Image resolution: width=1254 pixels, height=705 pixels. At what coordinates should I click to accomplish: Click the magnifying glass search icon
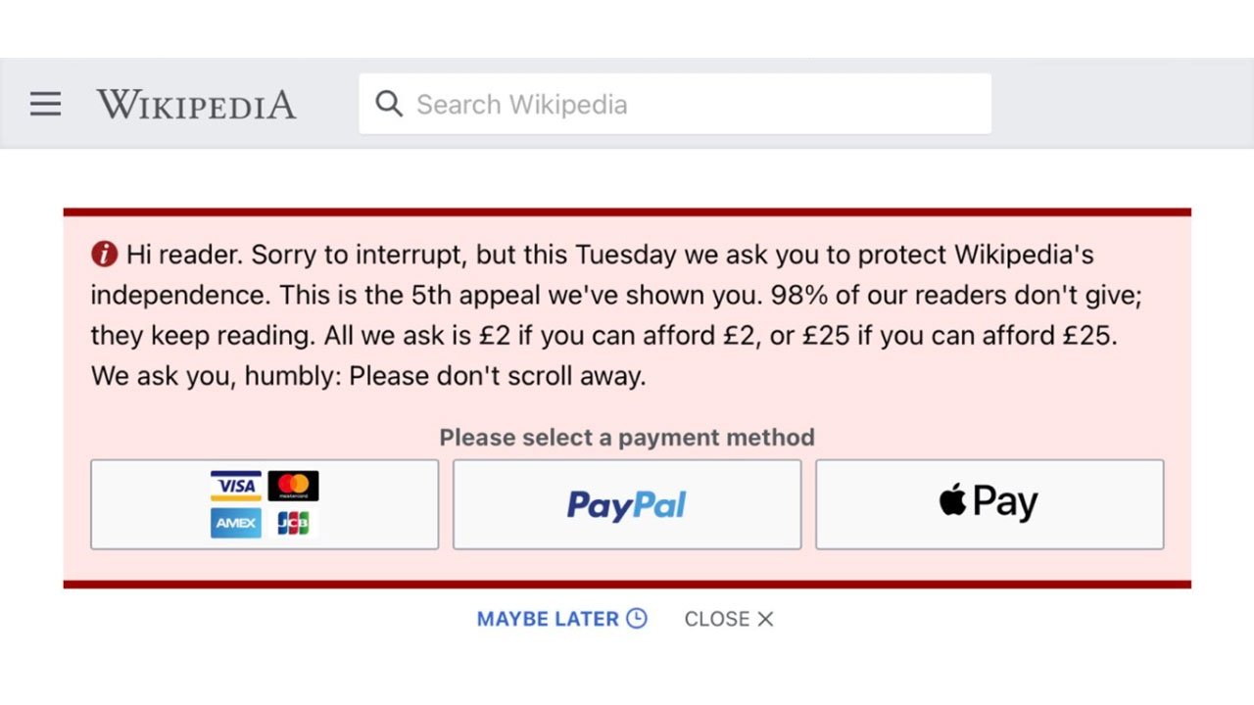point(389,104)
